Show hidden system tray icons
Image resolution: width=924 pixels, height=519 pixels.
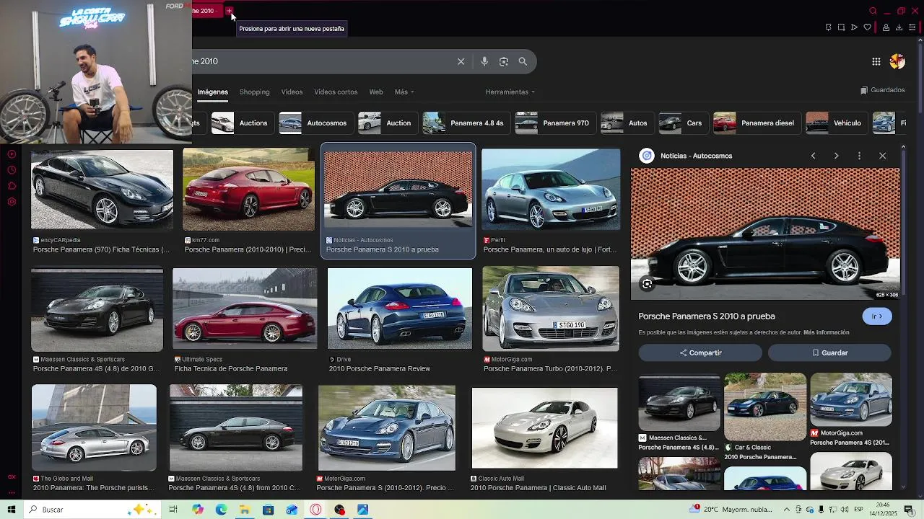[788, 510]
